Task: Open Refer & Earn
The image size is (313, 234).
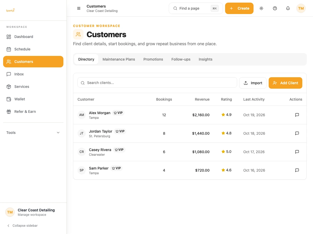Action: (33, 112)
